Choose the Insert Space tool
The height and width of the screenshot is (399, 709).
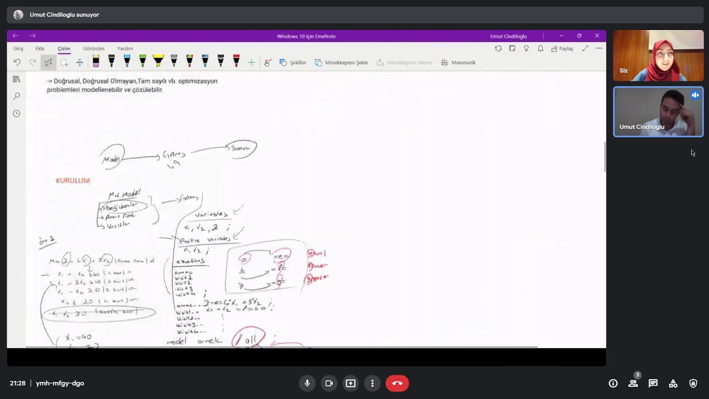(x=80, y=63)
